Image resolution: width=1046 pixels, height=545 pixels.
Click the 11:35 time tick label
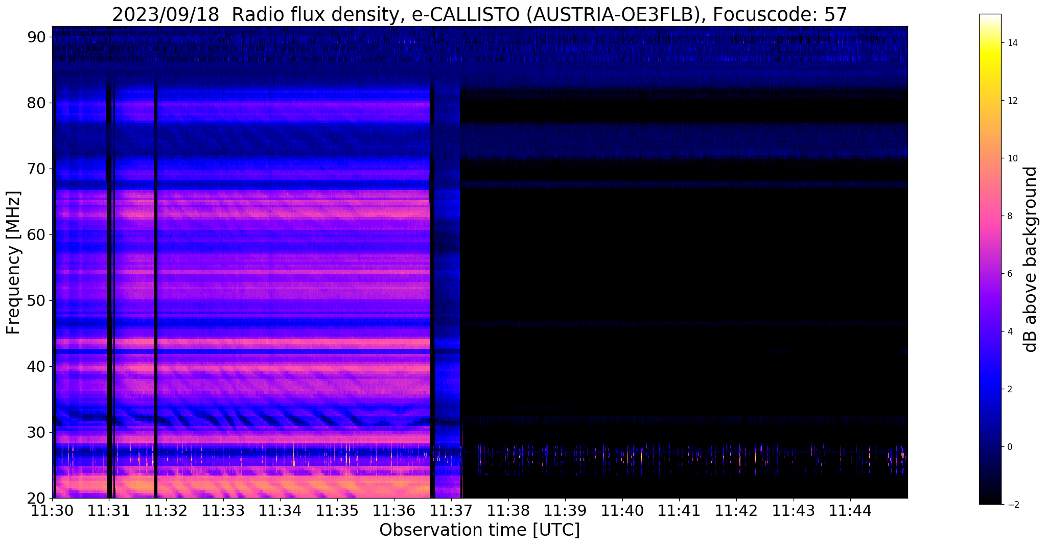point(337,511)
